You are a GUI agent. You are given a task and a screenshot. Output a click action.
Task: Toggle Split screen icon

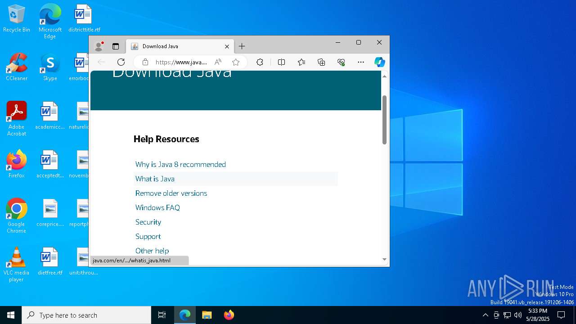pos(282,62)
